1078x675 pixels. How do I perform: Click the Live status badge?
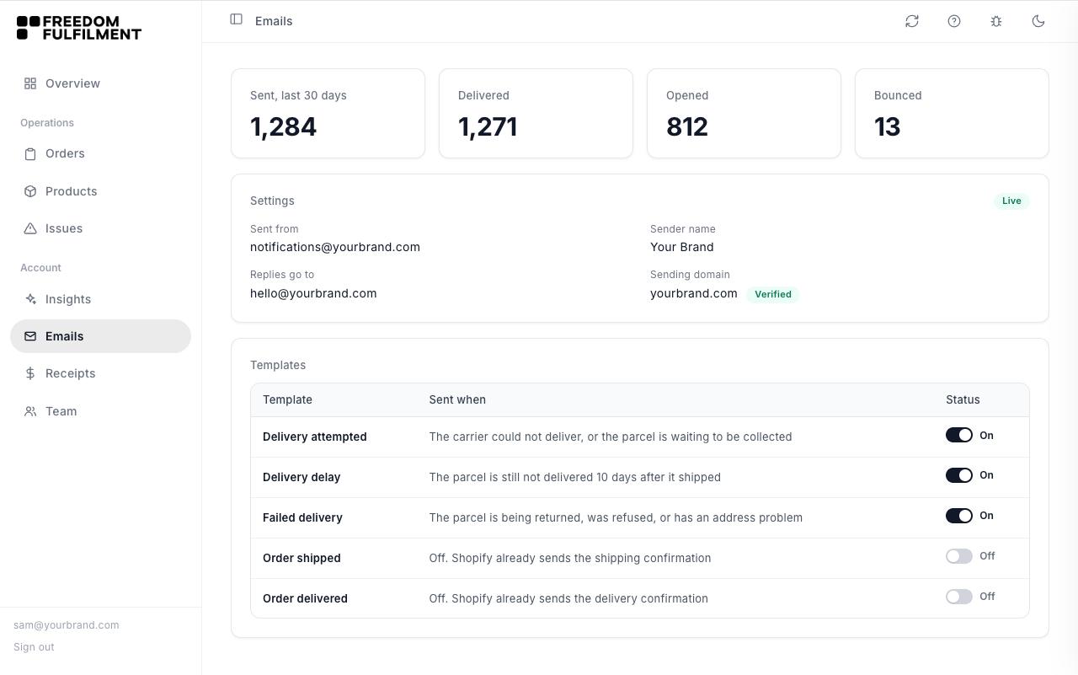1011,201
